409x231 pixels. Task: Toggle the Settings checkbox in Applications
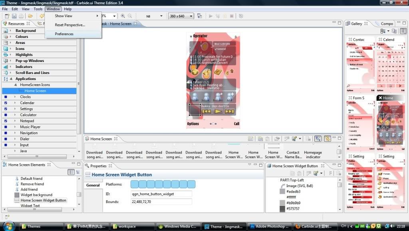click(6, 109)
